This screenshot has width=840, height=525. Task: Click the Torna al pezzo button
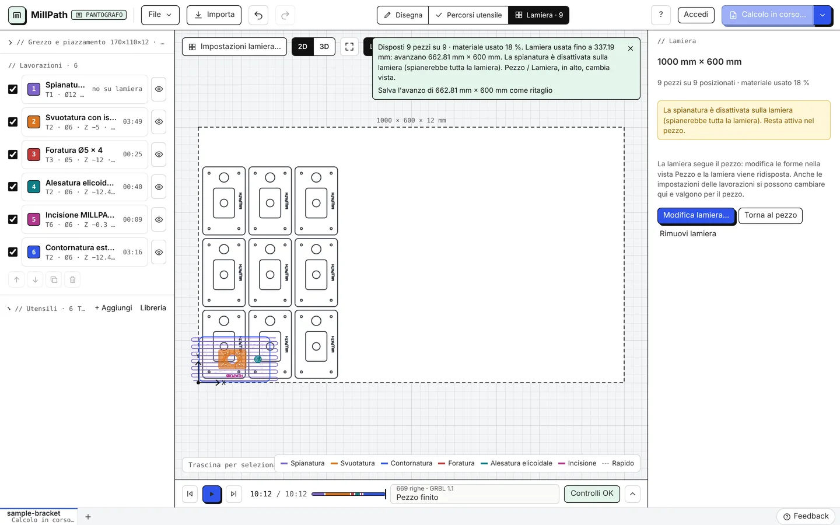[x=771, y=215]
